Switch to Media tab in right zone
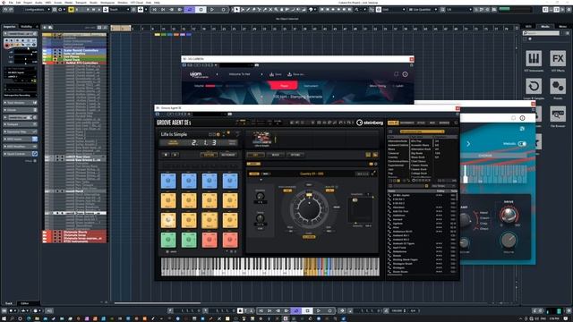 point(545,26)
